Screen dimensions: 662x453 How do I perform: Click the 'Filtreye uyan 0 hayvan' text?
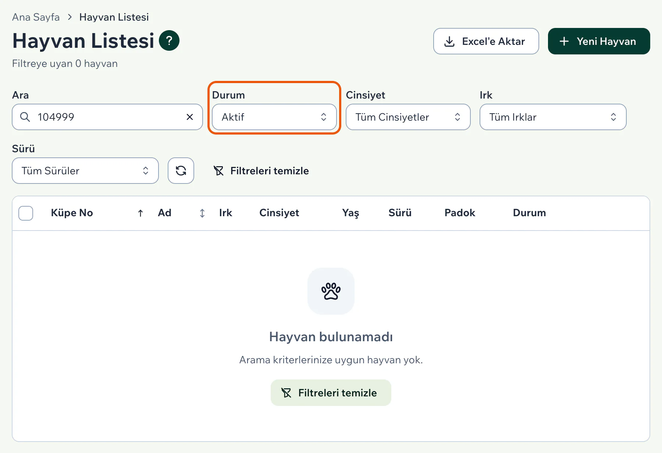coord(65,64)
